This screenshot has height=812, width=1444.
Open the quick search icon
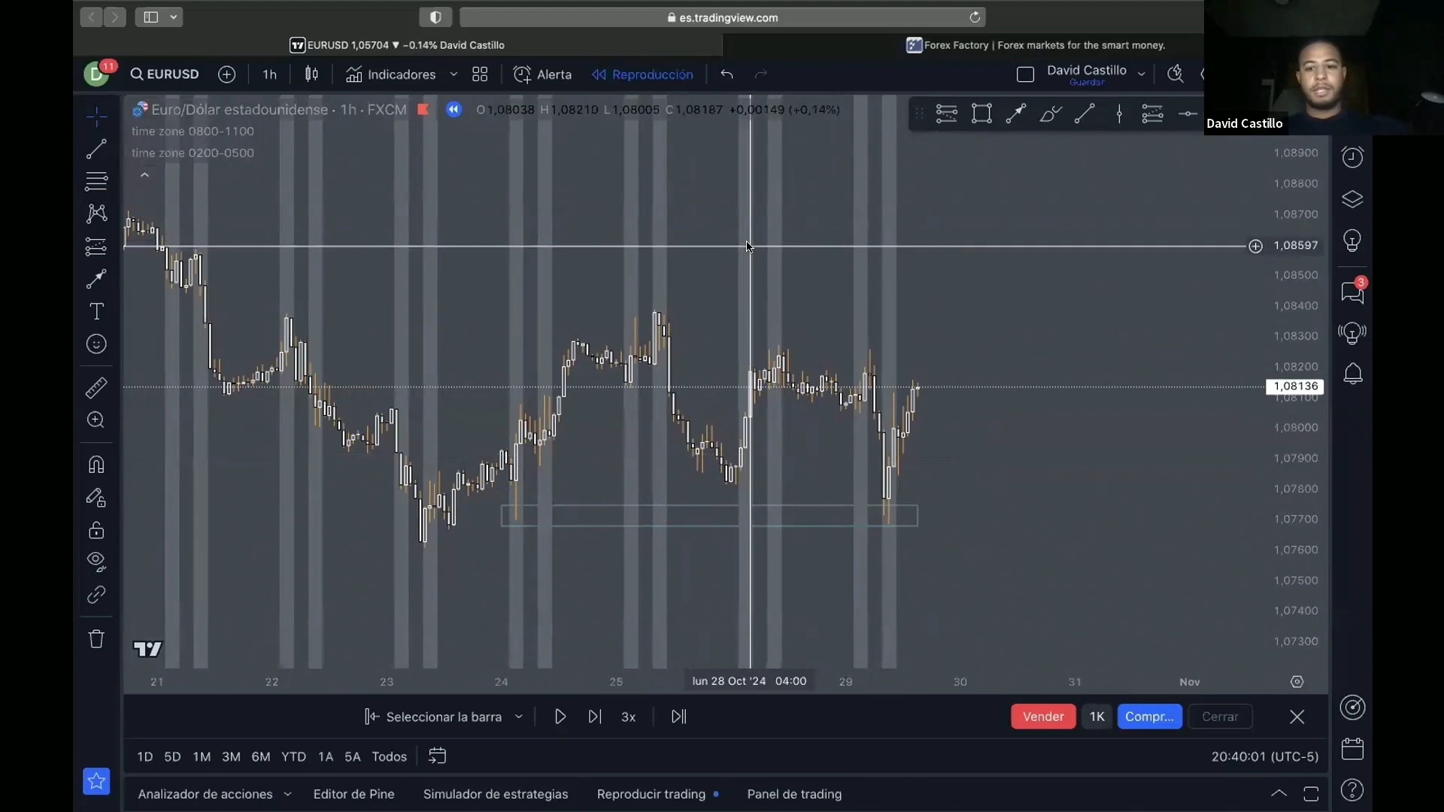tap(1175, 74)
